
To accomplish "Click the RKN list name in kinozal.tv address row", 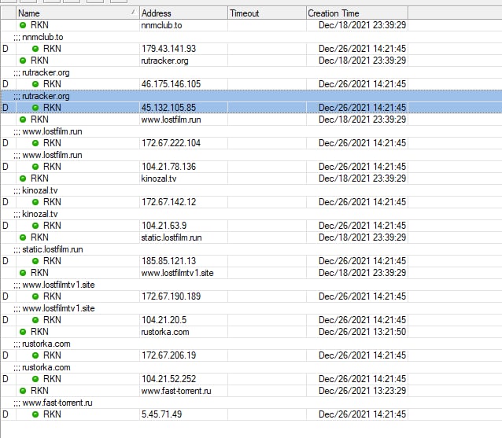I will (39, 179).
